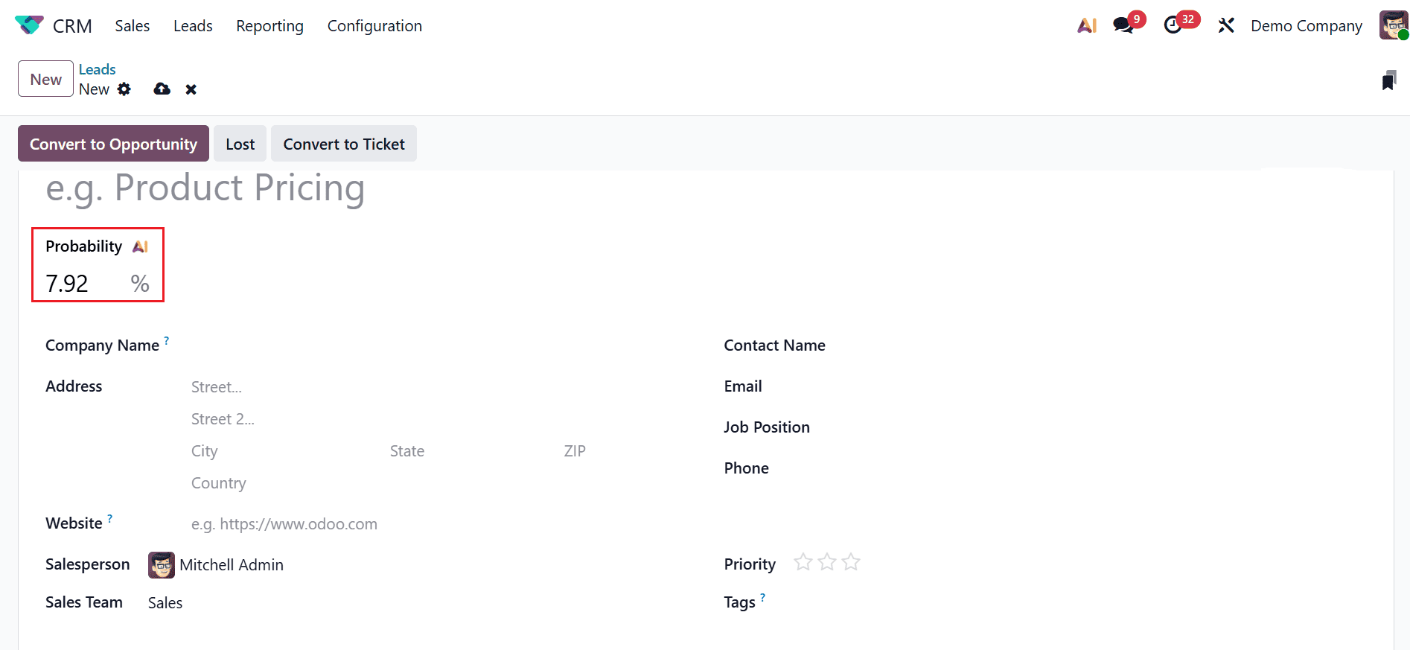Set priority to one star
This screenshot has width=1410, height=650.
pyautogui.click(x=803, y=562)
